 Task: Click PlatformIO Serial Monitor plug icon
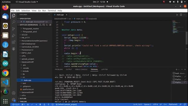[x=48, y=105]
